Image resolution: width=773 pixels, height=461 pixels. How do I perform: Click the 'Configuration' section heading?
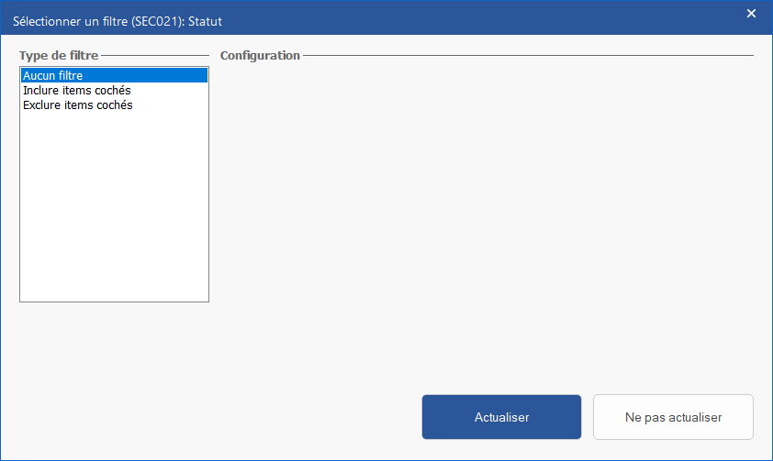[x=260, y=56]
